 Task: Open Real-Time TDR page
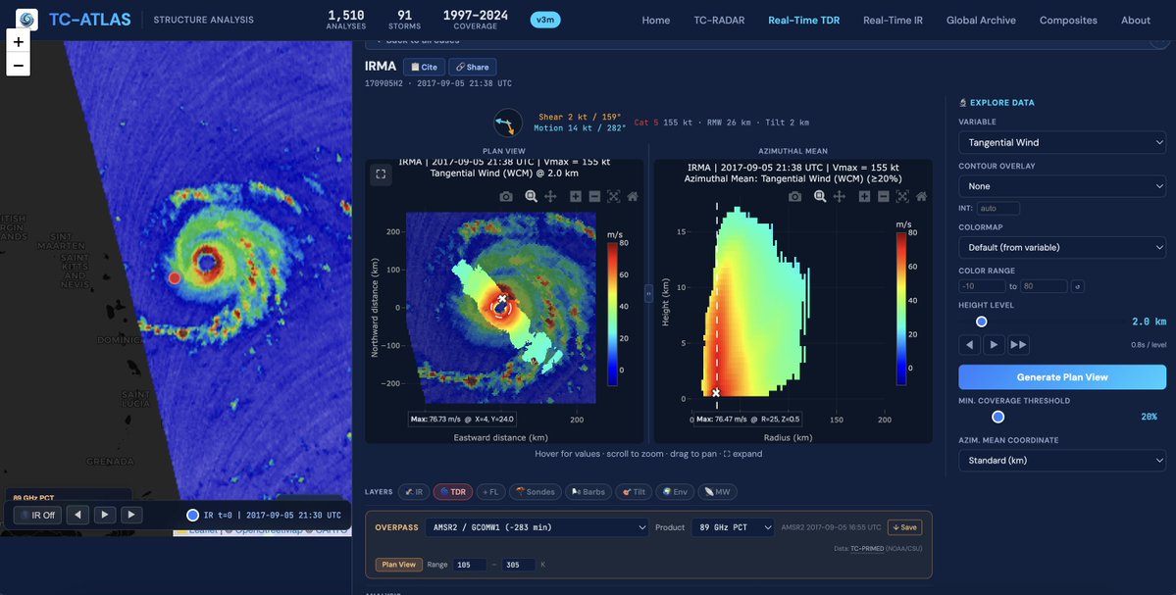click(x=804, y=21)
